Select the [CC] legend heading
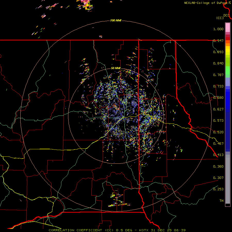The height and width of the screenshot is (232, 232). coord(220,18)
